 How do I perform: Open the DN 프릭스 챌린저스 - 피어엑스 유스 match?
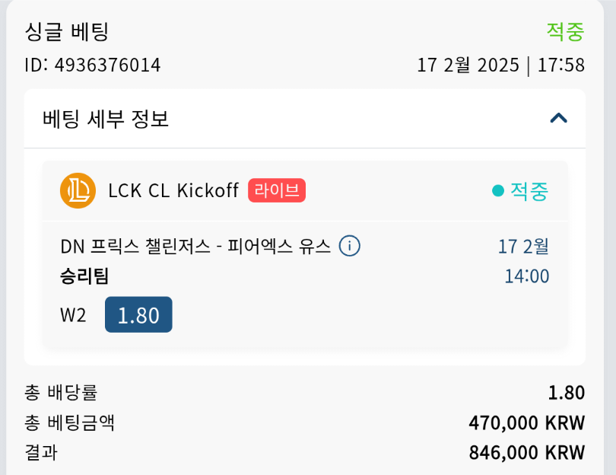click(195, 247)
